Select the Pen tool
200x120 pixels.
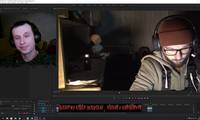point(34,113)
